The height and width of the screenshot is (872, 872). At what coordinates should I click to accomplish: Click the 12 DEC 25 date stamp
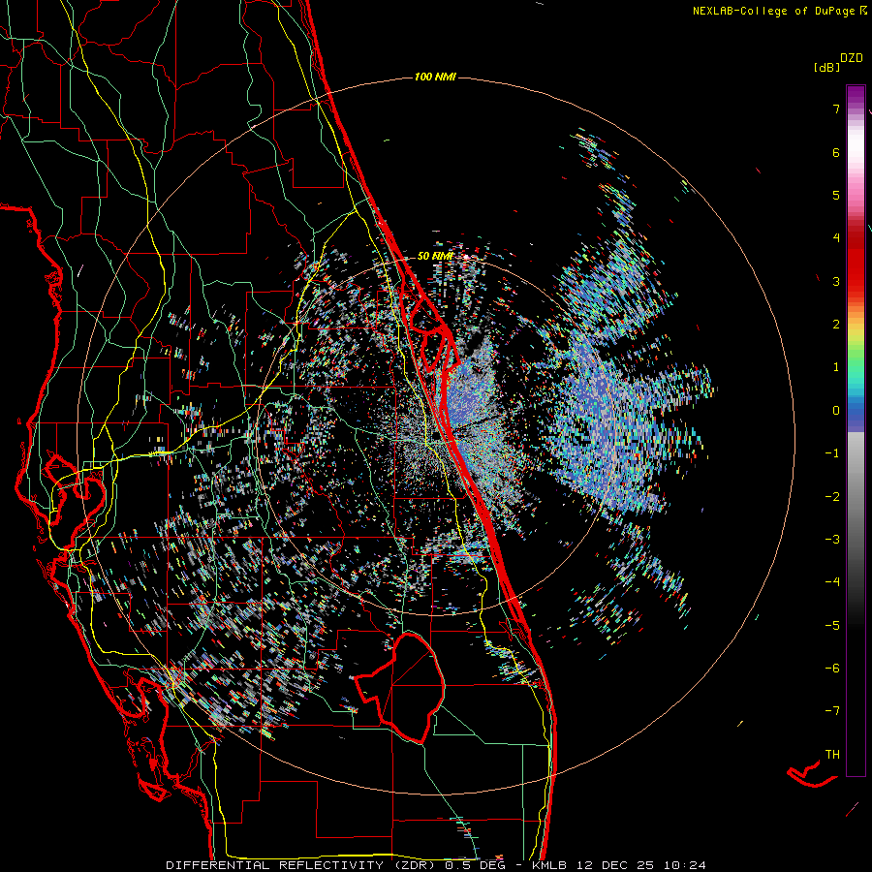[617, 865]
